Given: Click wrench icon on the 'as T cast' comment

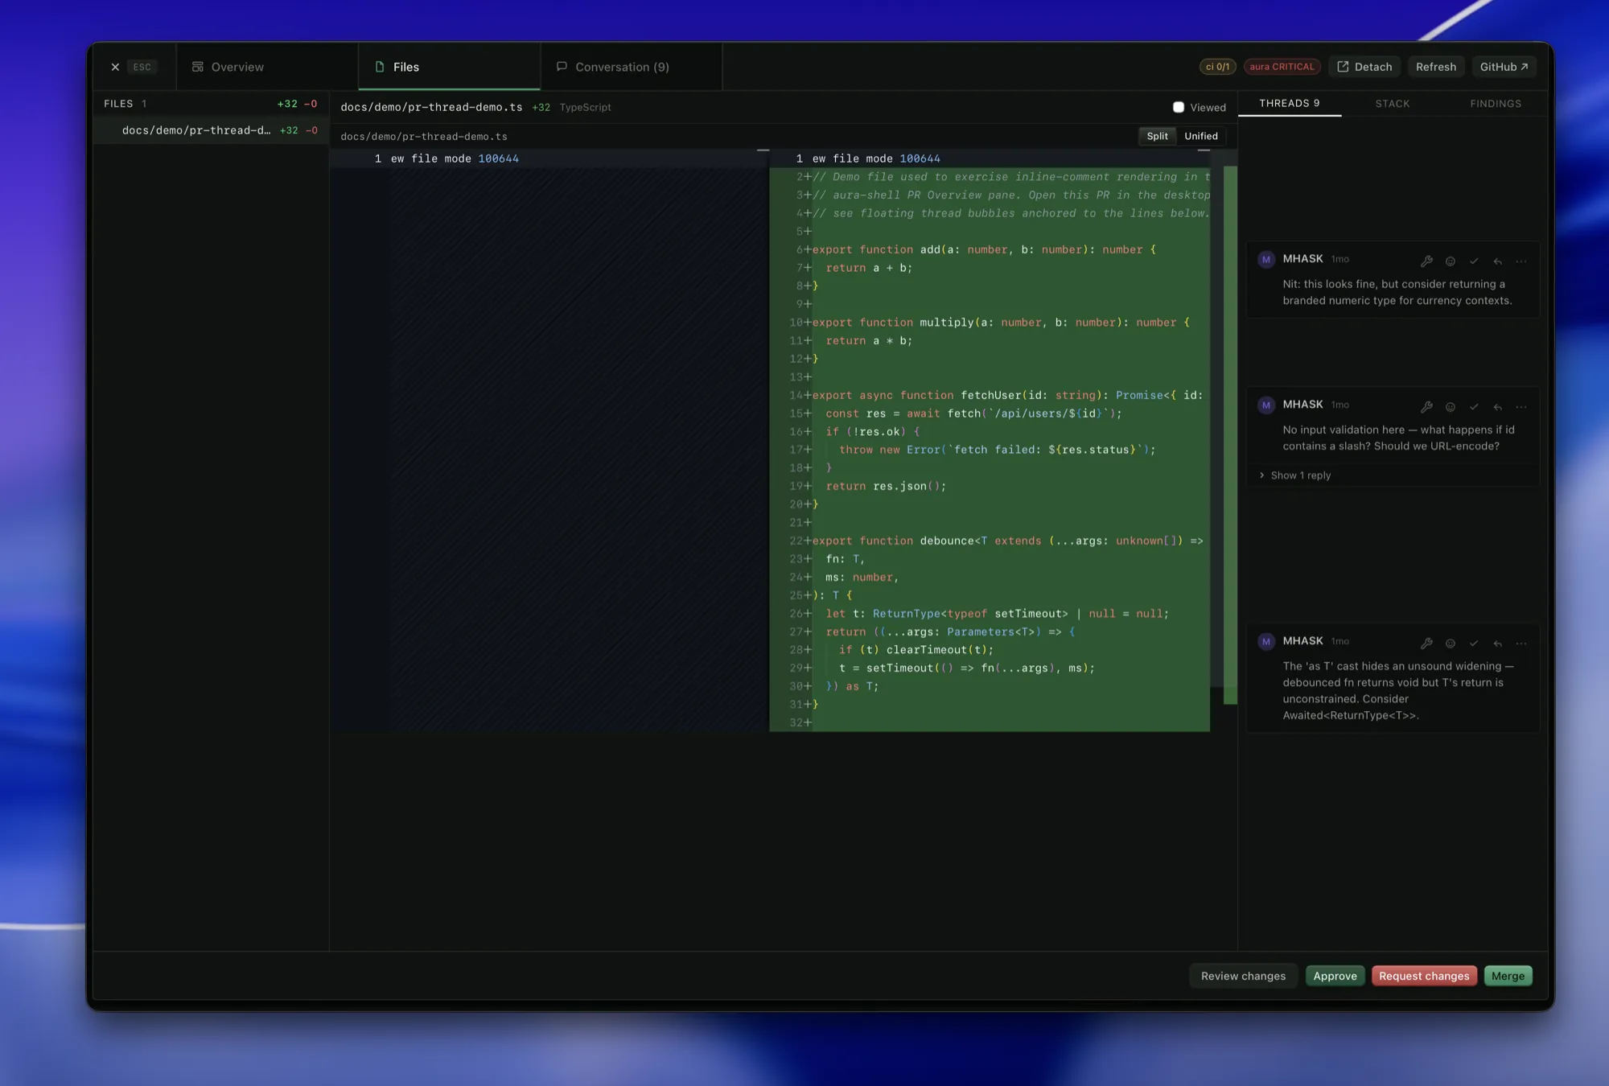Looking at the screenshot, I should 1426,643.
